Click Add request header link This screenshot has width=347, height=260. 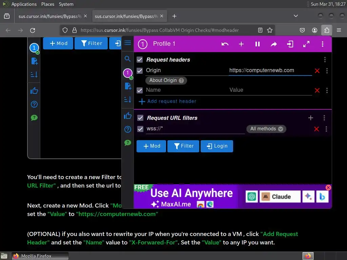point(167,101)
